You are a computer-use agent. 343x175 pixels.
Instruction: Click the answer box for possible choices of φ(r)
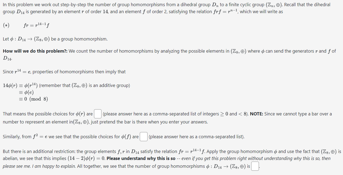(x=97, y=114)
